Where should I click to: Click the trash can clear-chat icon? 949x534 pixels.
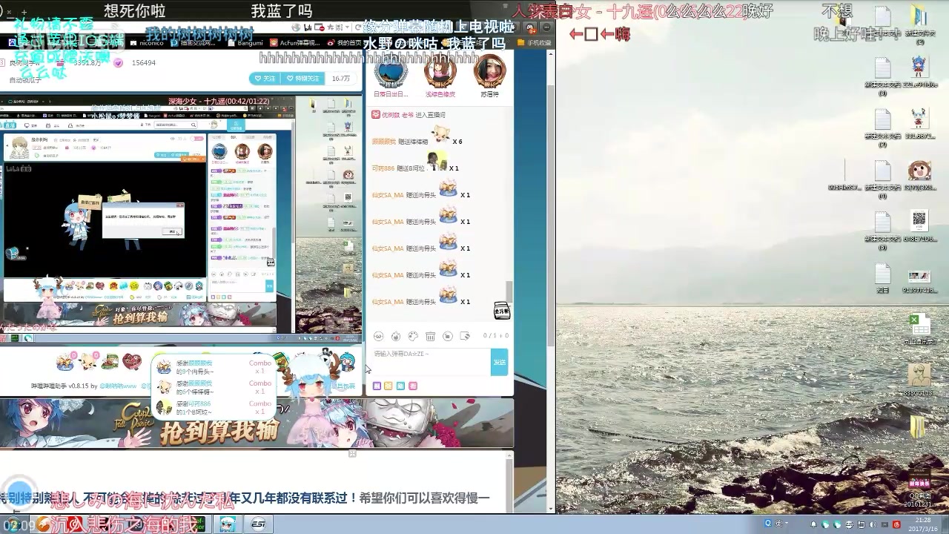(x=430, y=337)
